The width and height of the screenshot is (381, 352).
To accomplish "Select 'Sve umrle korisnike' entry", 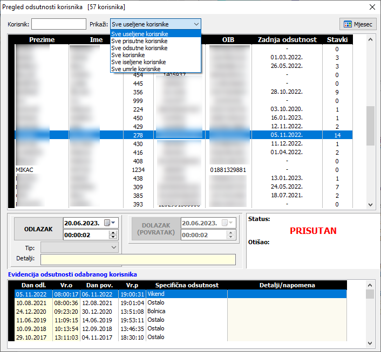I will tap(135, 69).
